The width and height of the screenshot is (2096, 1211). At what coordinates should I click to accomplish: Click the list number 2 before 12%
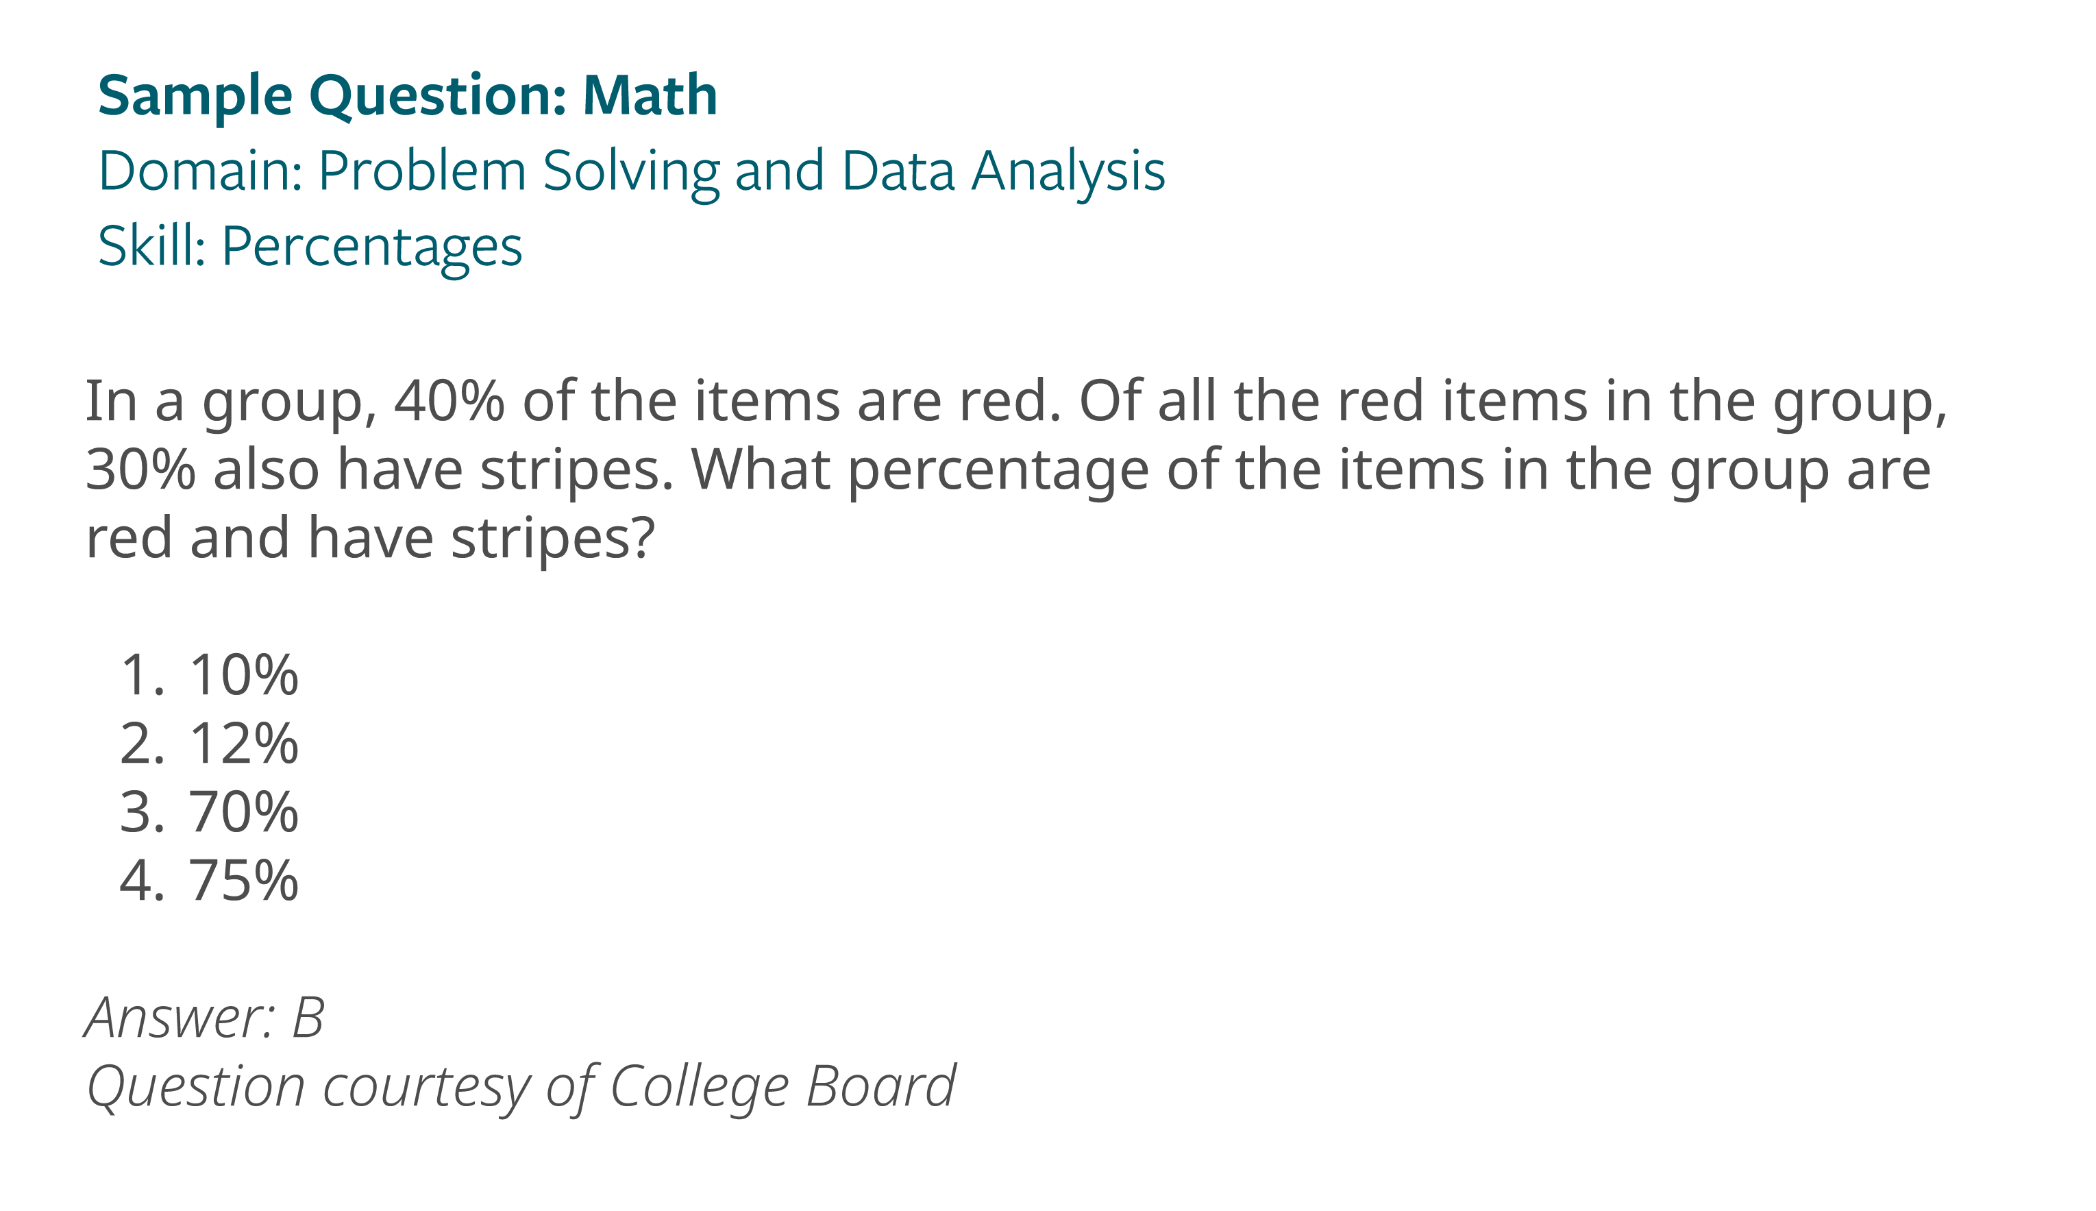coord(141,744)
